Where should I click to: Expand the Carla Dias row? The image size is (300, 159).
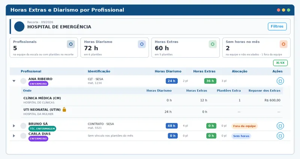coord(14,136)
